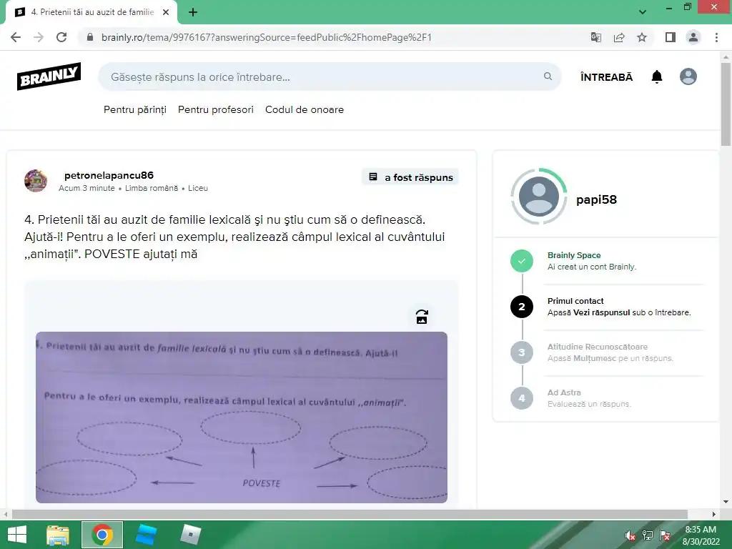
Task: Open the petronelapancu86 username link
Action: point(109,175)
